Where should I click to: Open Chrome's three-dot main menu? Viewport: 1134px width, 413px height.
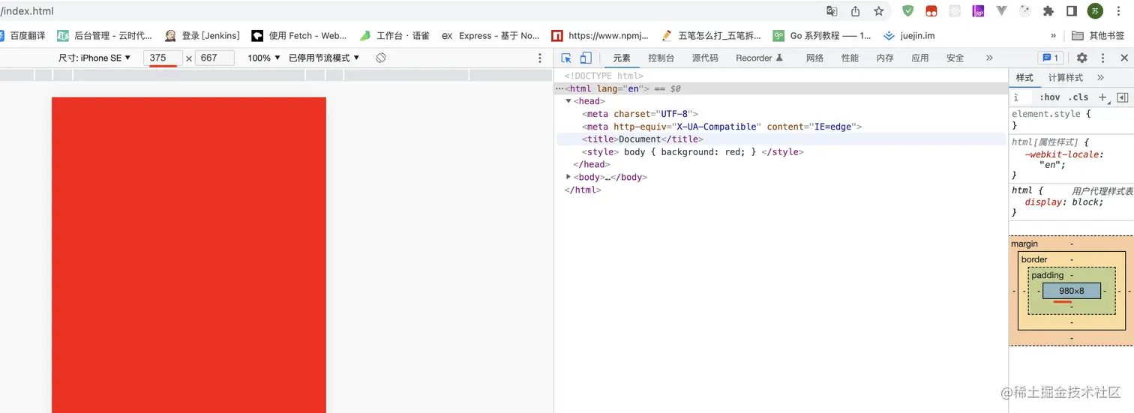point(1119,11)
